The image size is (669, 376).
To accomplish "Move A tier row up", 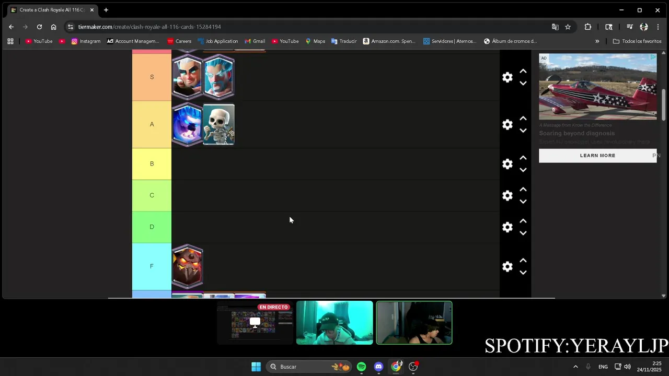I will 523,118.
